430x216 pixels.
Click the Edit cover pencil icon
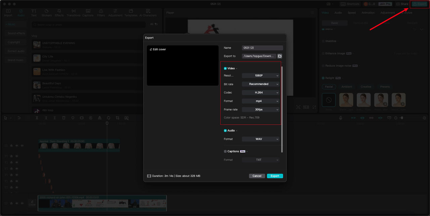click(151, 49)
